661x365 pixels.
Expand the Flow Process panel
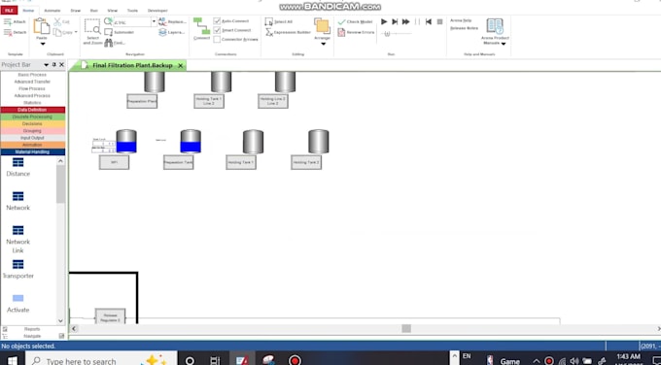tap(32, 89)
